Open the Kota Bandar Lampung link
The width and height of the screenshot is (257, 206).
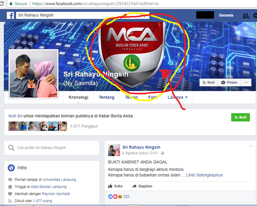[x=49, y=187]
